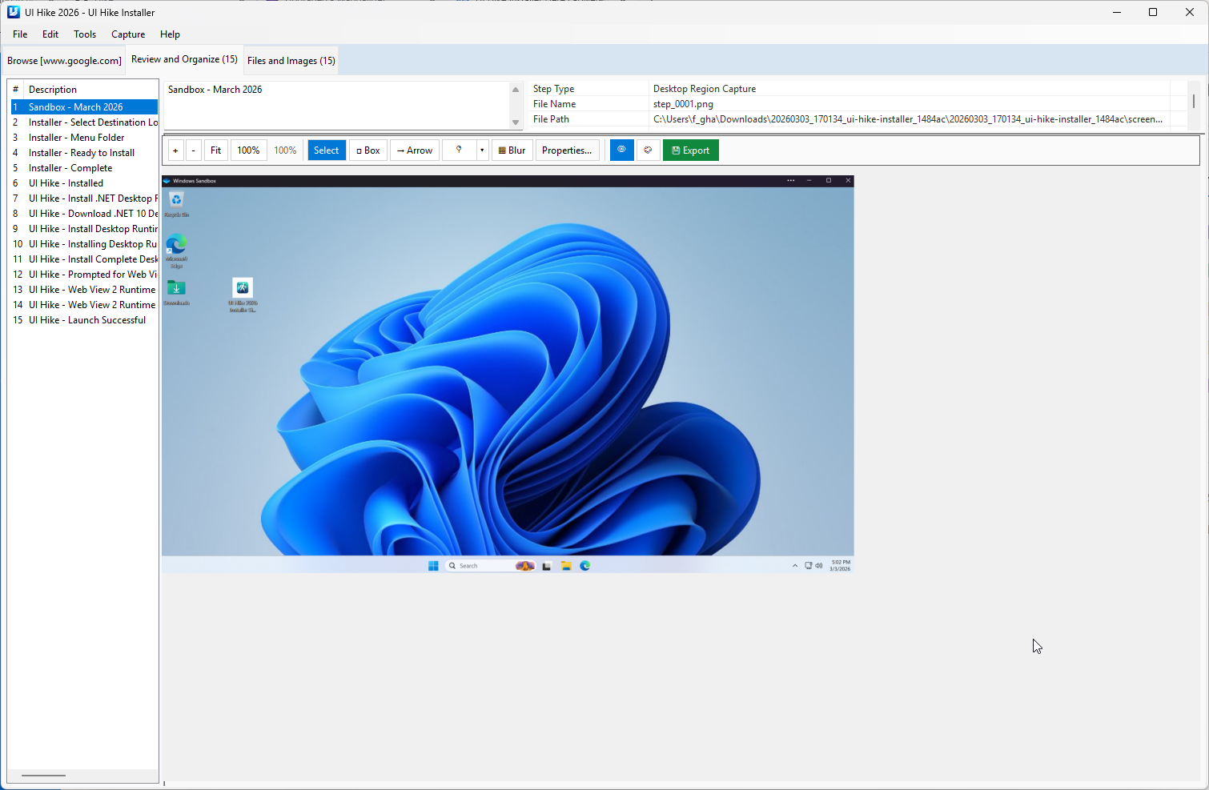The height and width of the screenshot is (790, 1209).
Task: Open the Properties... dialog
Action: point(567,150)
